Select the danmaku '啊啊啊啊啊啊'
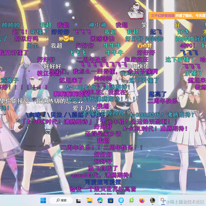 72,94
